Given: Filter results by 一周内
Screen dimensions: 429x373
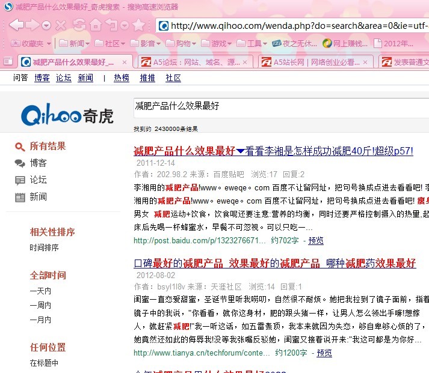Looking at the screenshot, I should 40,305.
